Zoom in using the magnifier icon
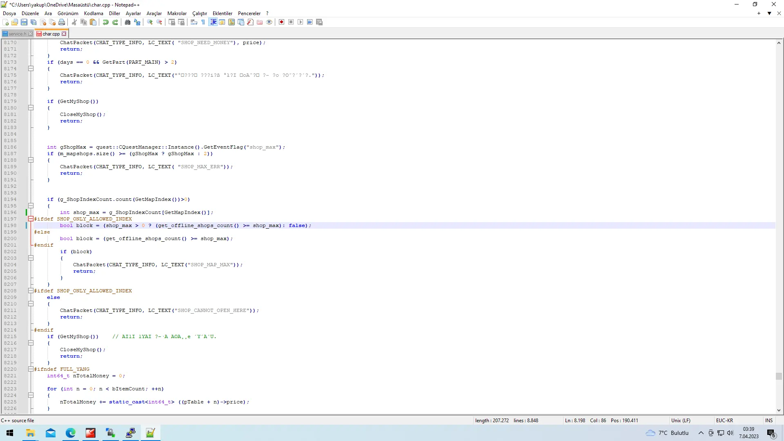Screen dimensions: 784x441 [x=149, y=22]
